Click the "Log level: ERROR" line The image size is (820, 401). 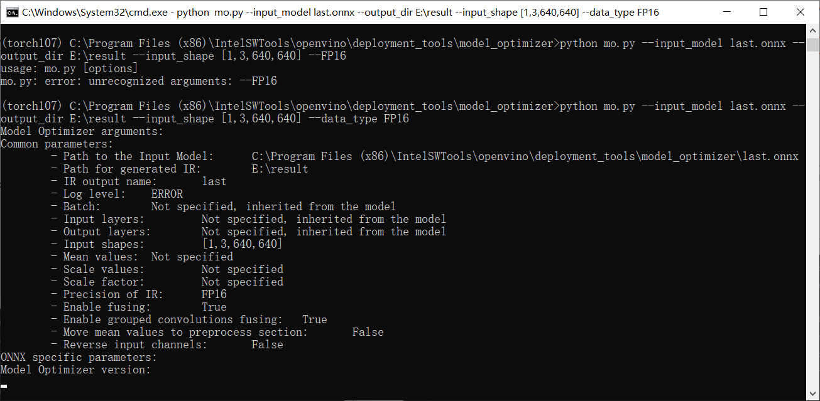pos(123,194)
